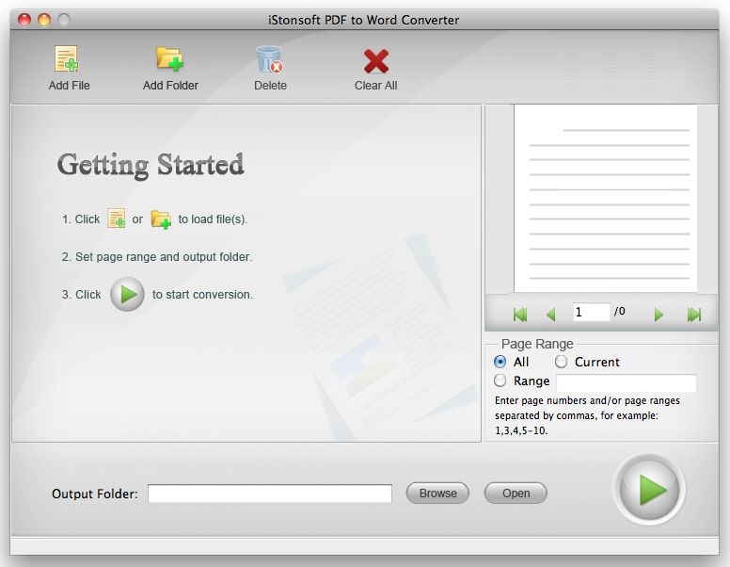The height and width of the screenshot is (567, 730).
Task: Jump to first page in preview
Action: tap(520, 315)
